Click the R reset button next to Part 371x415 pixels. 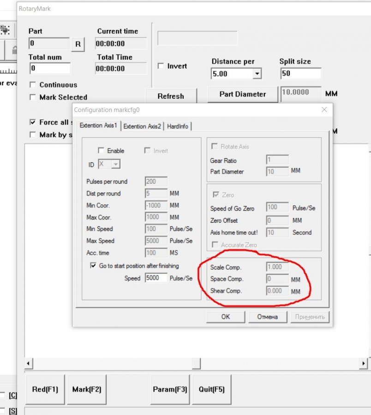[x=78, y=44]
